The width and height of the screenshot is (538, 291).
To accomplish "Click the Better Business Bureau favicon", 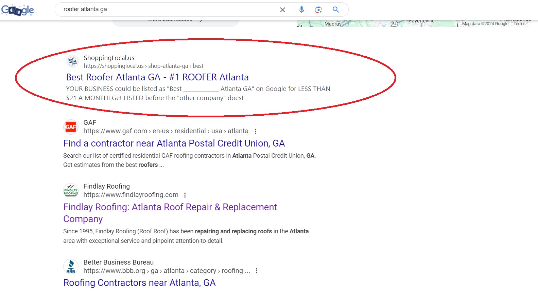I will (x=71, y=267).
